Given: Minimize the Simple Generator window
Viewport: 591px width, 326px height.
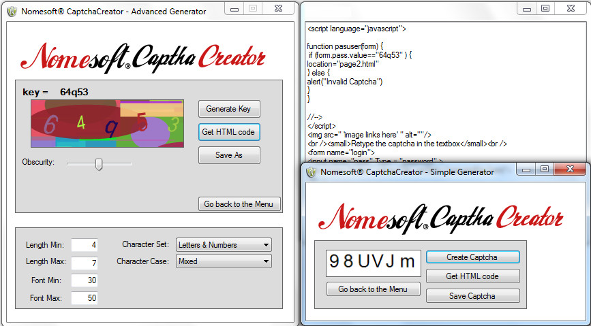Looking at the screenshot, I should pos(526,169).
